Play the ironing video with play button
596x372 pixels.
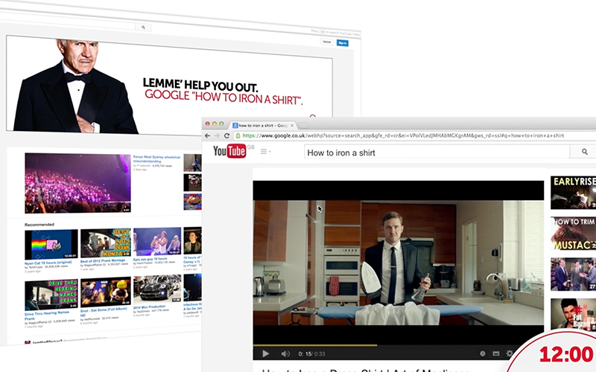265,354
